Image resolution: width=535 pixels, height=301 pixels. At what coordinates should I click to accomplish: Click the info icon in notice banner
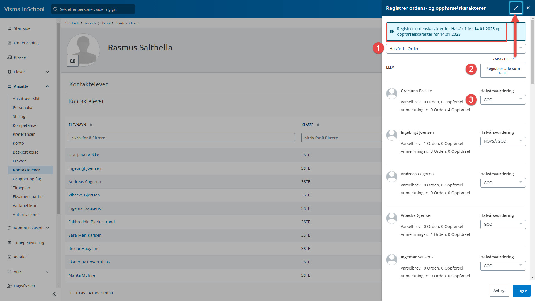pyautogui.click(x=392, y=31)
